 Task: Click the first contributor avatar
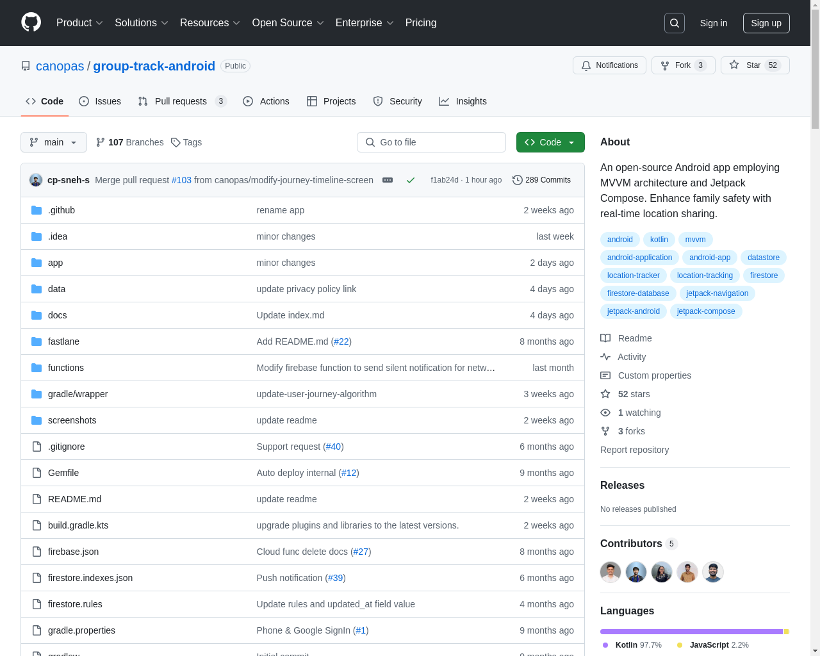[611, 572]
